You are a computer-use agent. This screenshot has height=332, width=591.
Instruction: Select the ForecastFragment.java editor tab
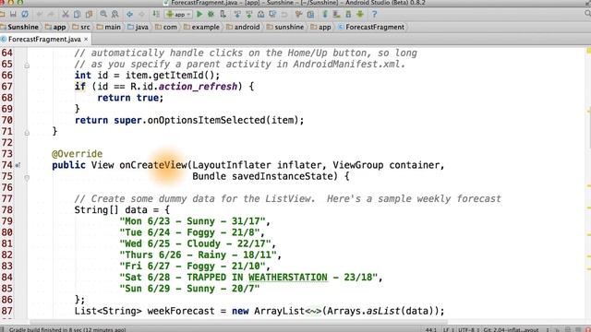(44, 39)
